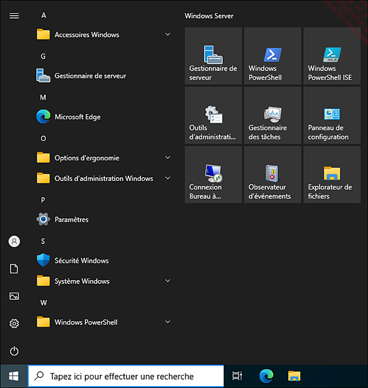Open Connexion Bureau à distance tile
Screen dimensions: 368x388
click(213, 175)
